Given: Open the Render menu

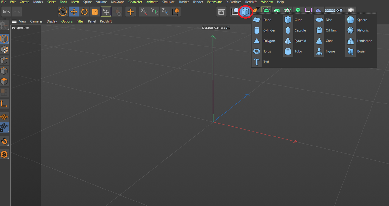Looking at the screenshot, I should (x=198, y=2).
